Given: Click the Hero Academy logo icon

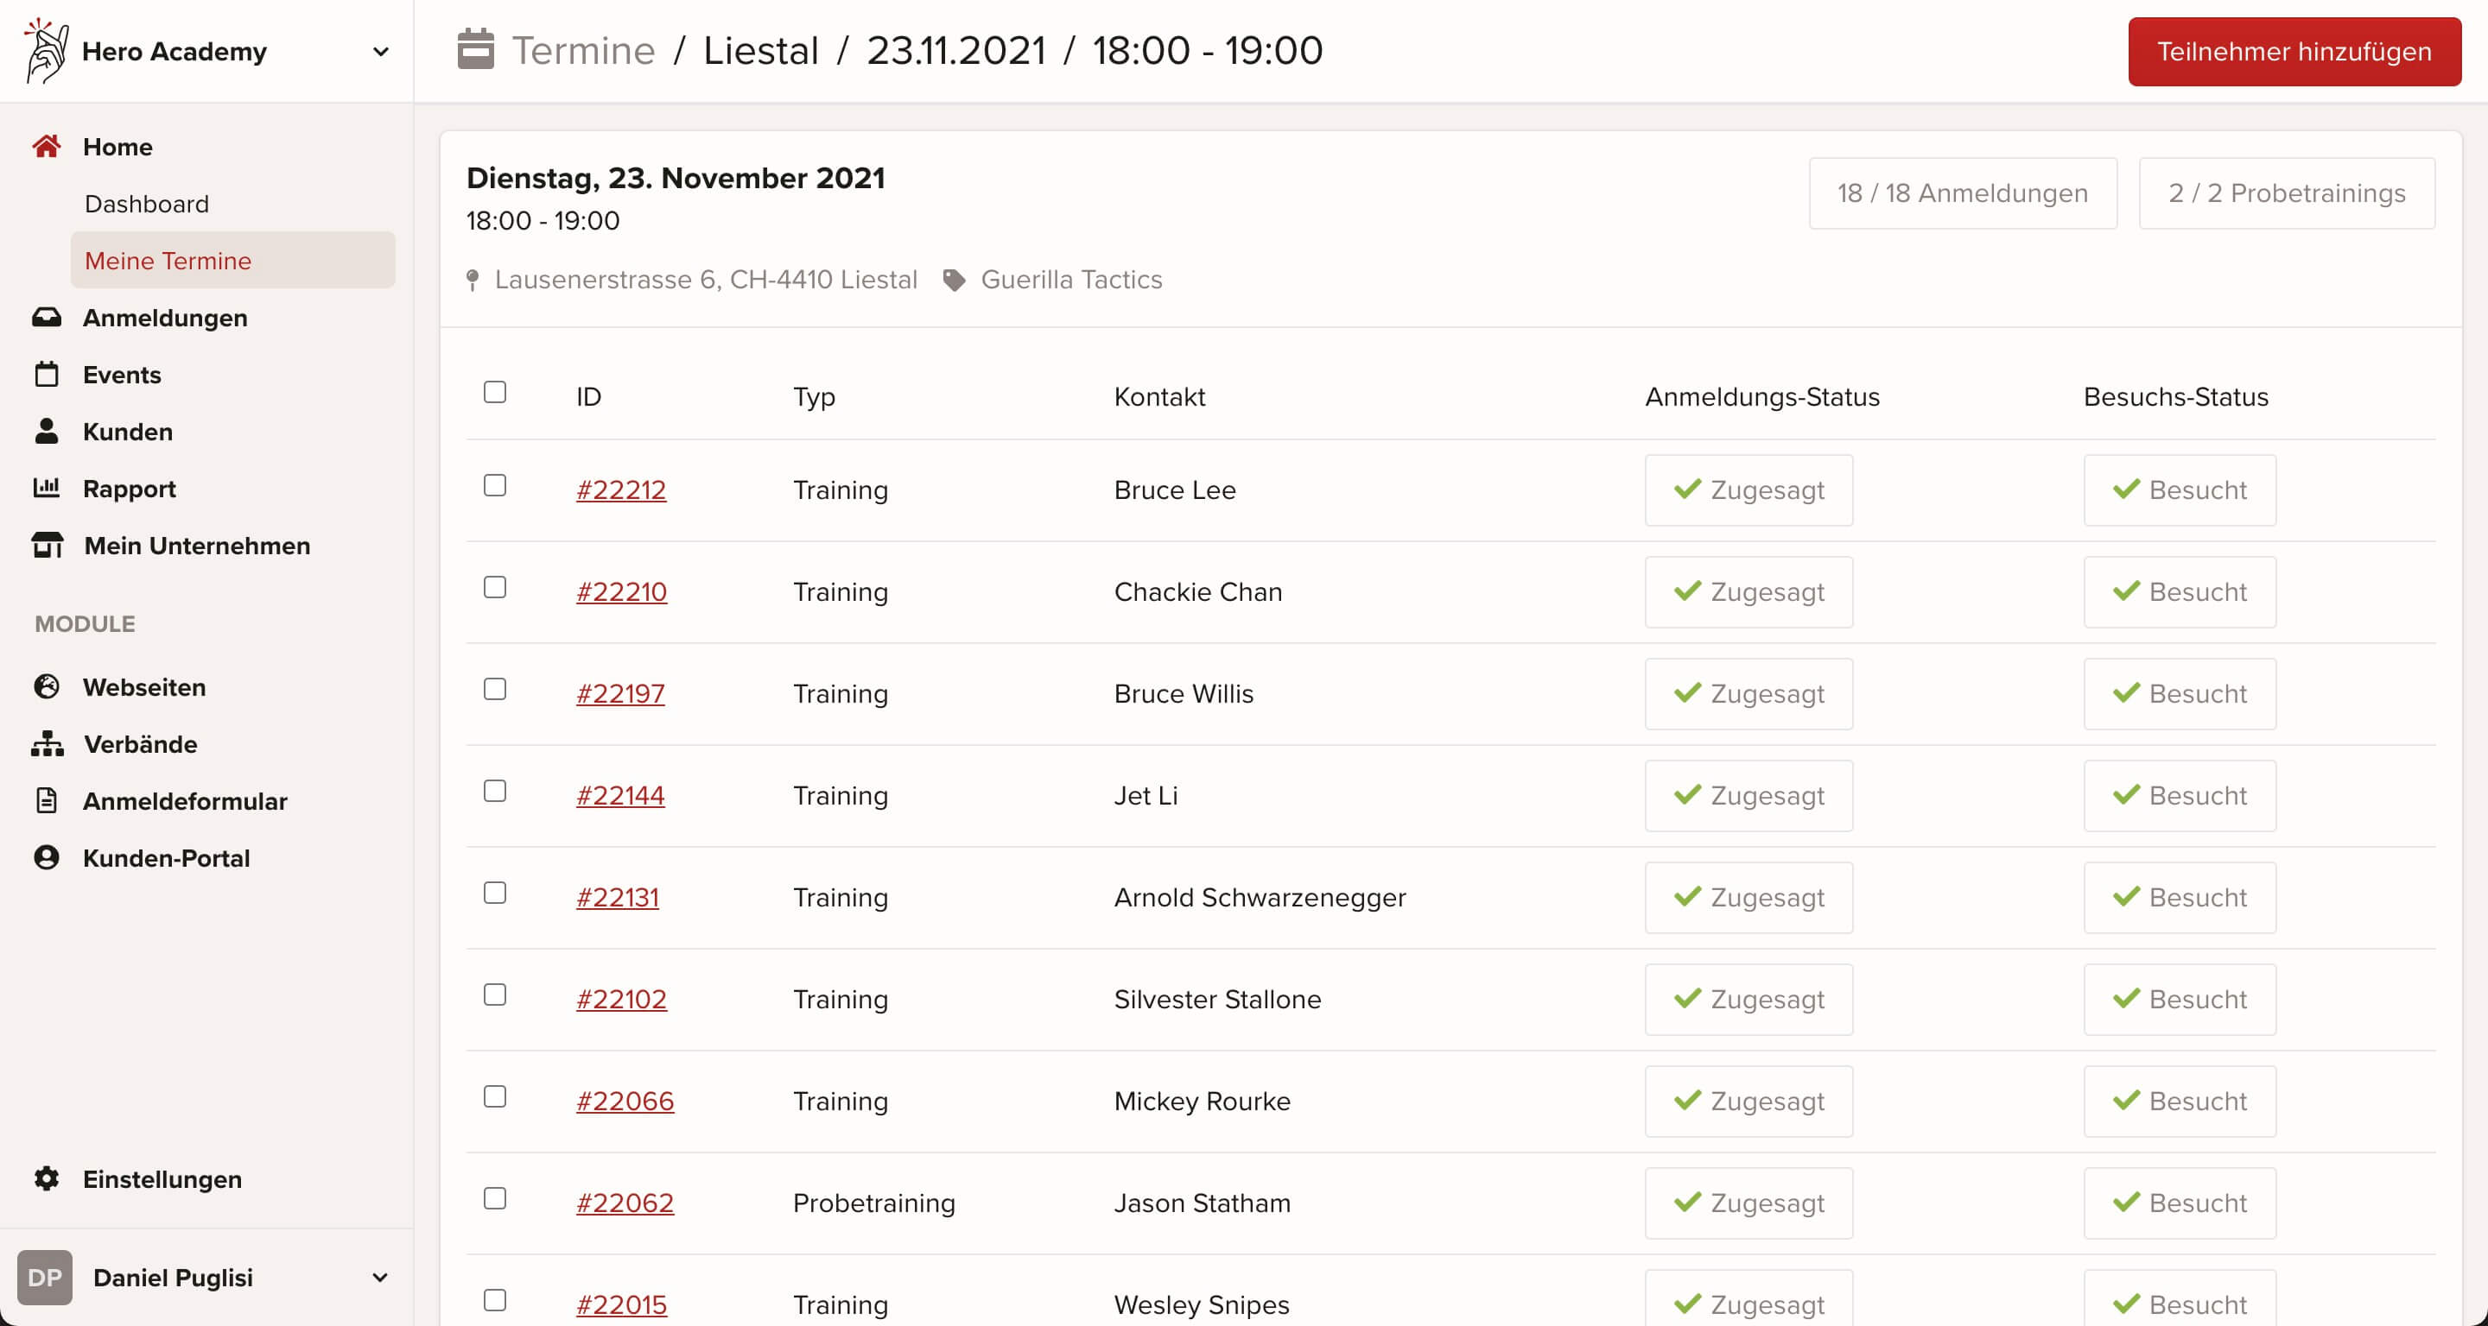Looking at the screenshot, I should [47, 50].
